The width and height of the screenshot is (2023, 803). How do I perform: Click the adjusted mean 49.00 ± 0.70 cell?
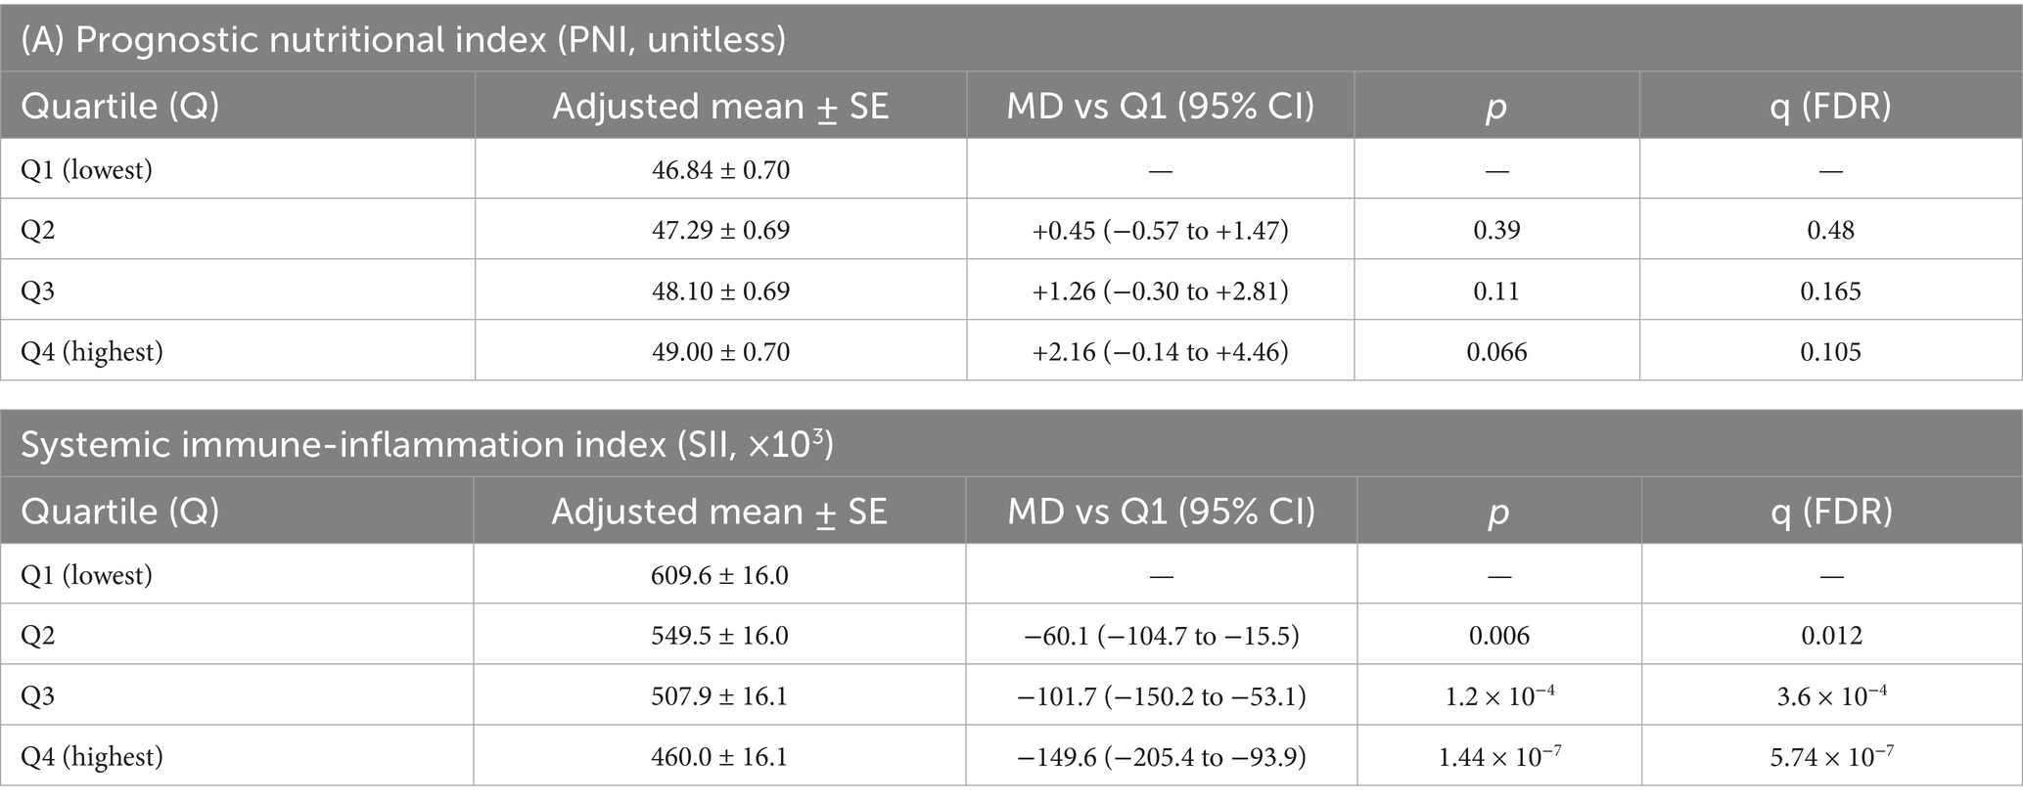pyautogui.click(x=720, y=352)
